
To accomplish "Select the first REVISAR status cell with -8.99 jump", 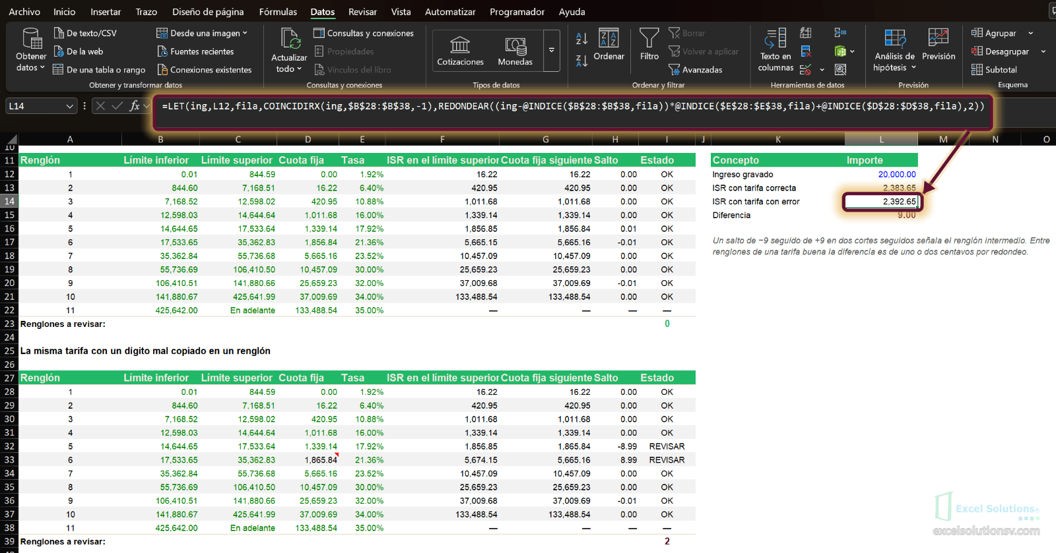I will click(667, 446).
